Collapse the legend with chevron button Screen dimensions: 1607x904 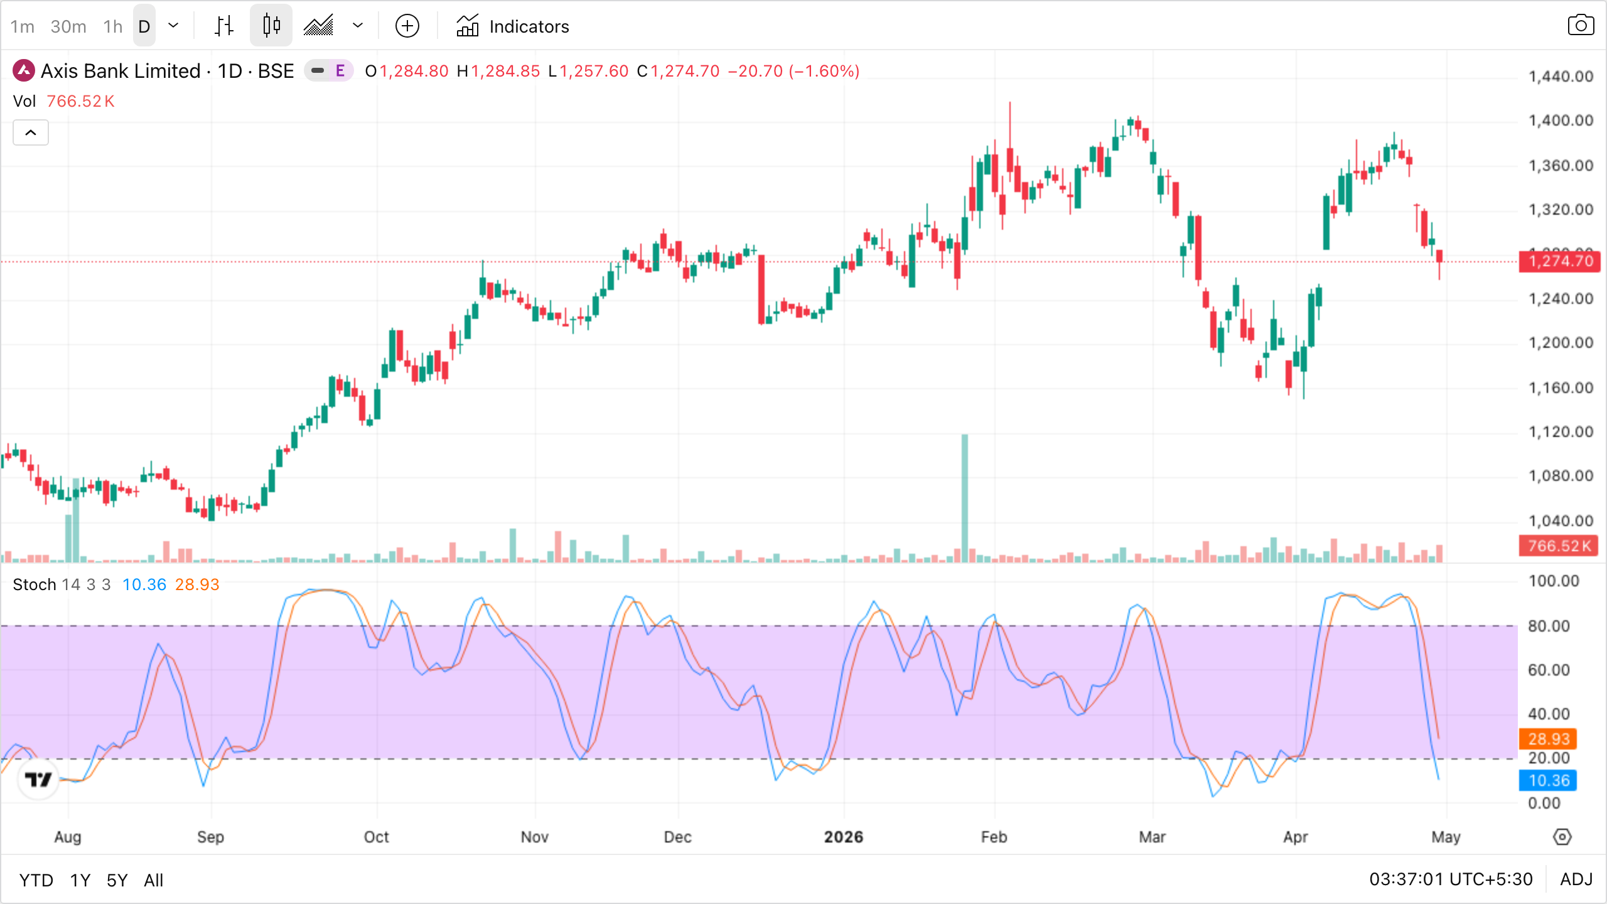31,132
